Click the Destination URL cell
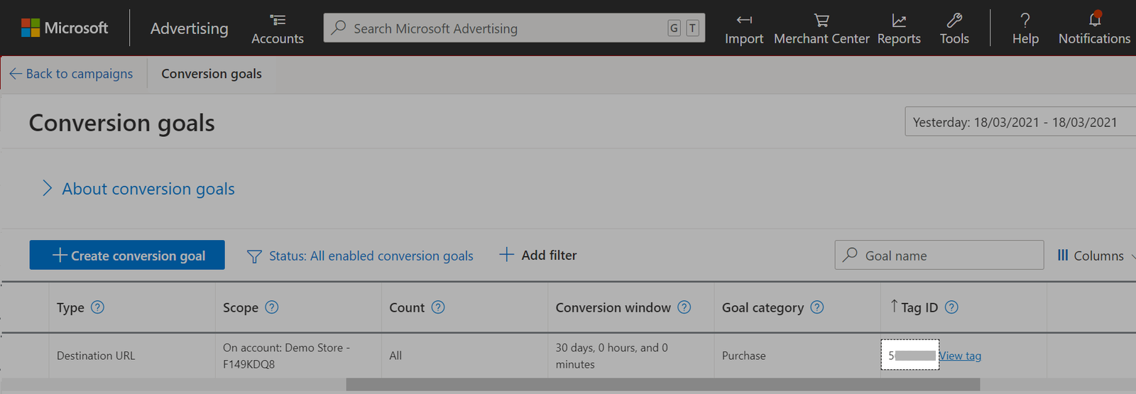Image resolution: width=1136 pixels, height=394 pixels. [x=96, y=356]
